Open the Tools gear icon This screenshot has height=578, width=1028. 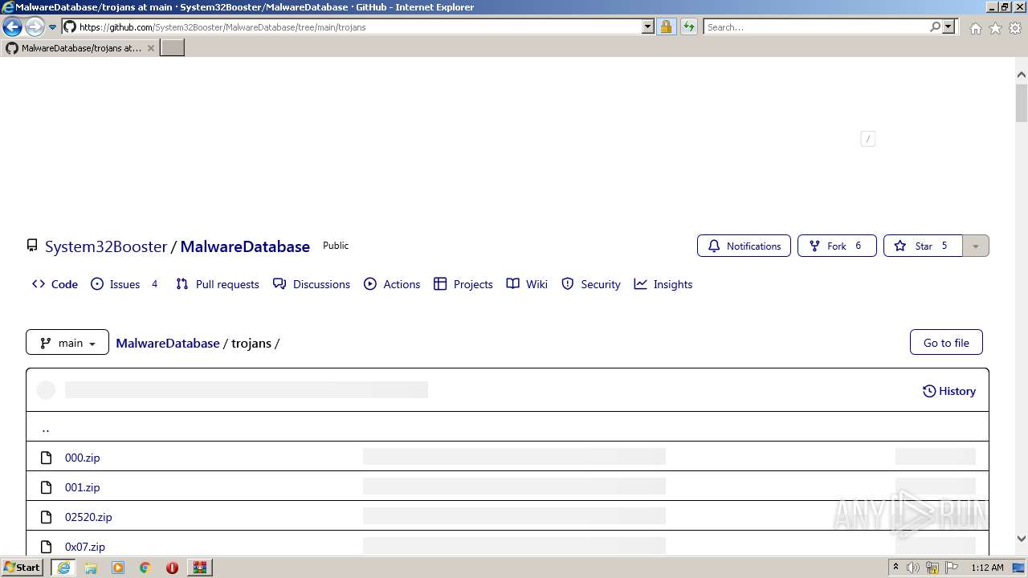pyautogui.click(x=1015, y=28)
